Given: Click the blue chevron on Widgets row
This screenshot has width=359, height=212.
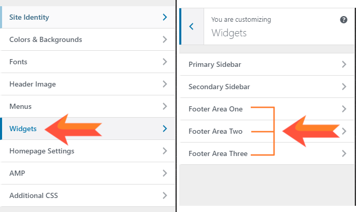Looking at the screenshot, I should point(165,129).
